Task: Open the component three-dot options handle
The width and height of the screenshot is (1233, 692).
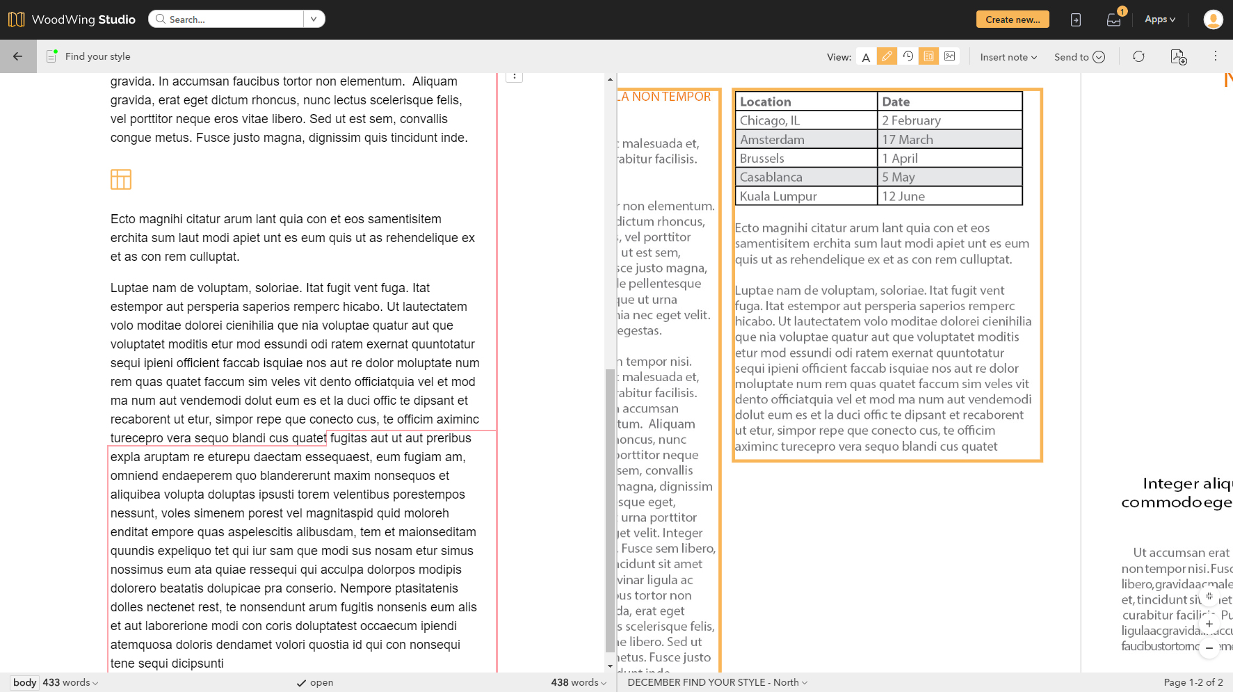Action: pyautogui.click(x=514, y=76)
